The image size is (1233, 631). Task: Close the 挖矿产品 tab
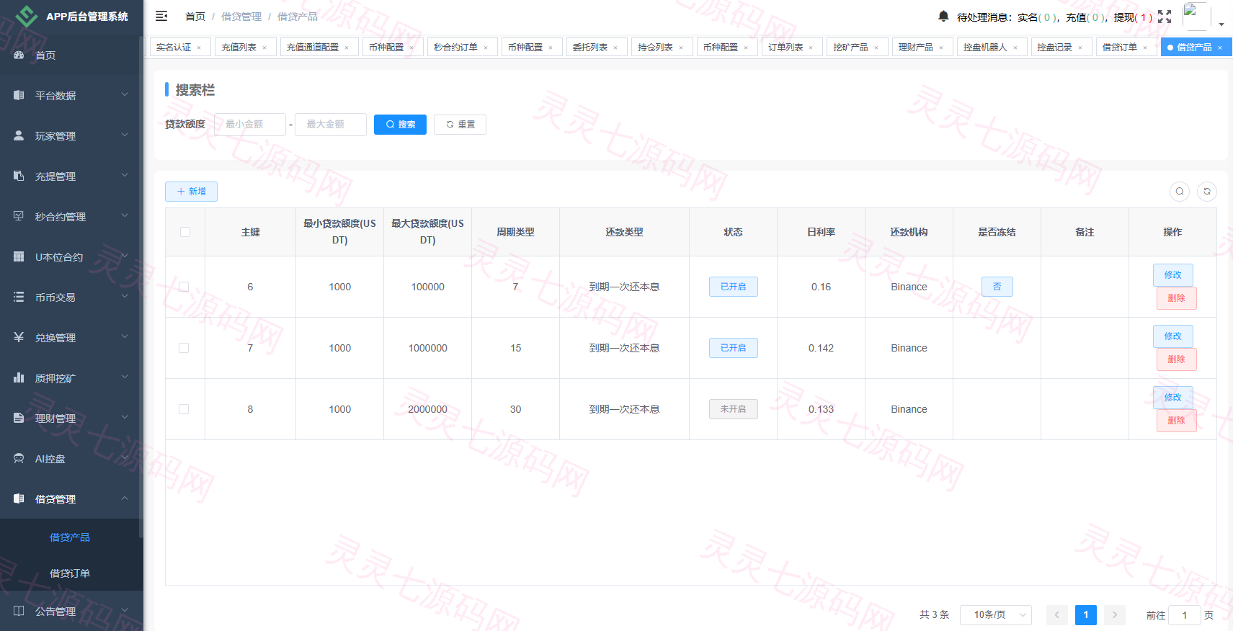(876, 48)
